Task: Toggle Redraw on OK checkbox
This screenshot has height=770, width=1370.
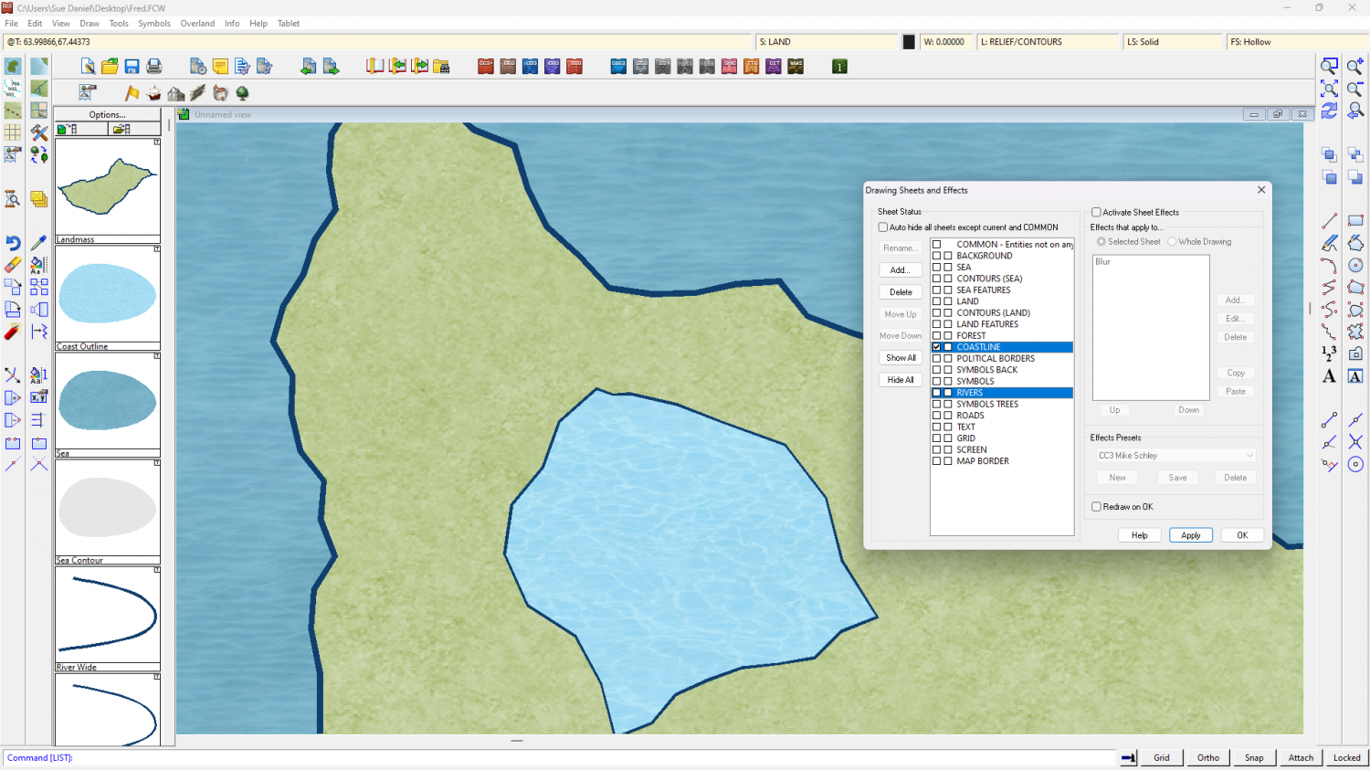Action: pyautogui.click(x=1096, y=507)
